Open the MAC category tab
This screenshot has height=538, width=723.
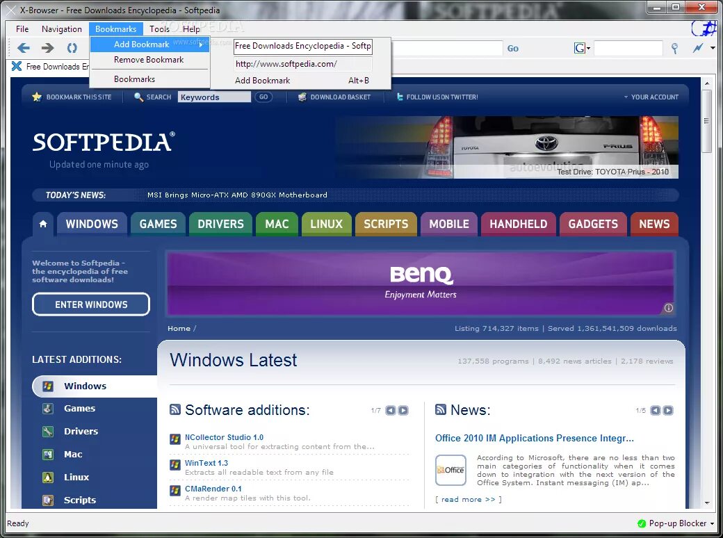[x=277, y=224]
